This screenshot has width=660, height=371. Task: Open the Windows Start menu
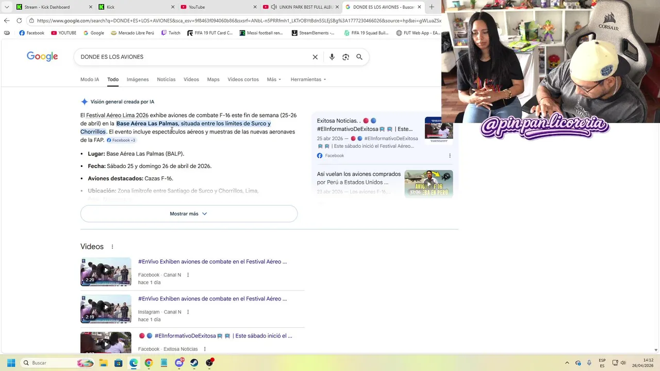click(11, 363)
